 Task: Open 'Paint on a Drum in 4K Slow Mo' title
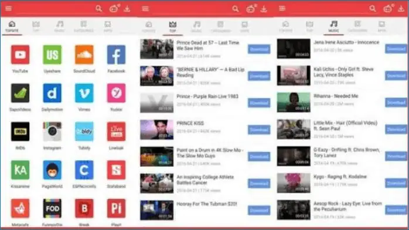tap(209, 153)
